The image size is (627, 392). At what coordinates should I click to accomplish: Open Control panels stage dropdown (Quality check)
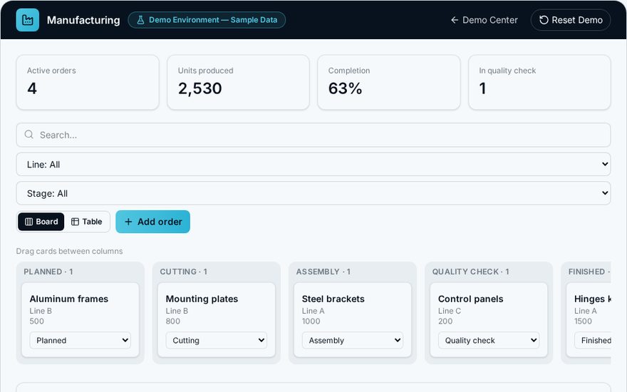(x=489, y=341)
